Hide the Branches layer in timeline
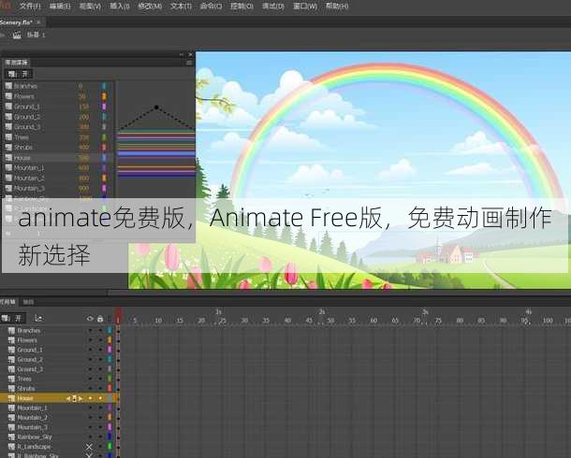 tap(90, 331)
